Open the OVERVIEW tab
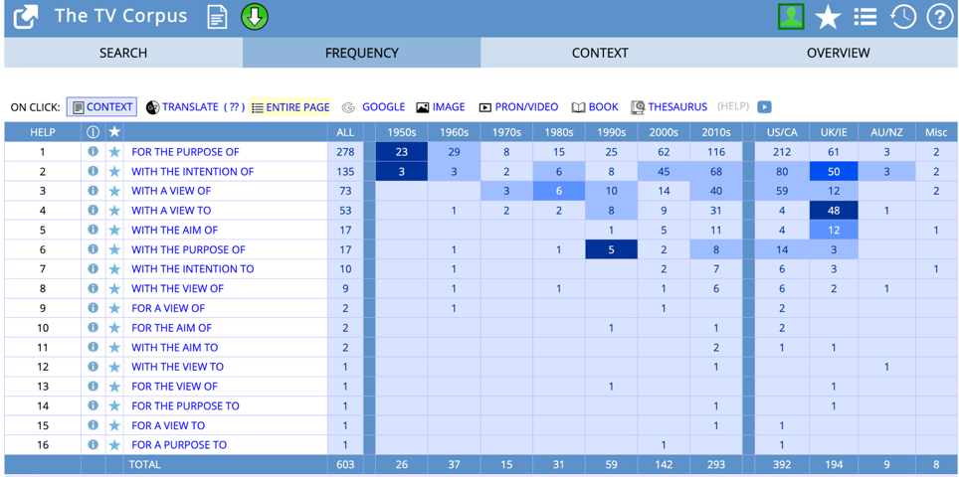This screenshot has height=477, width=959. tap(838, 53)
